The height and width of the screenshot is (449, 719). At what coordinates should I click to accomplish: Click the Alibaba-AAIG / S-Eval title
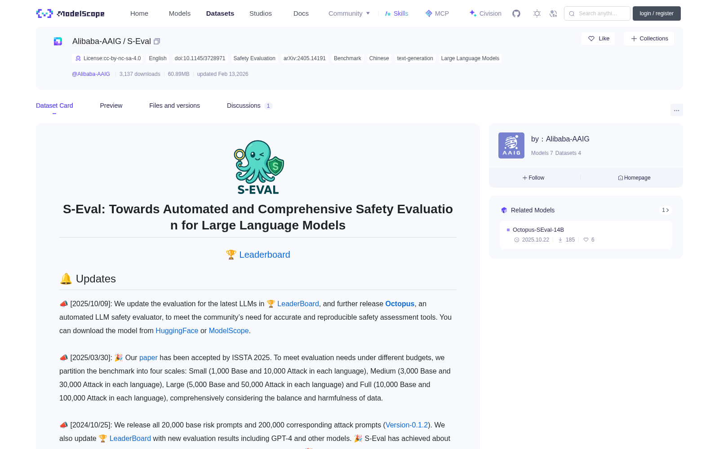[111, 41]
